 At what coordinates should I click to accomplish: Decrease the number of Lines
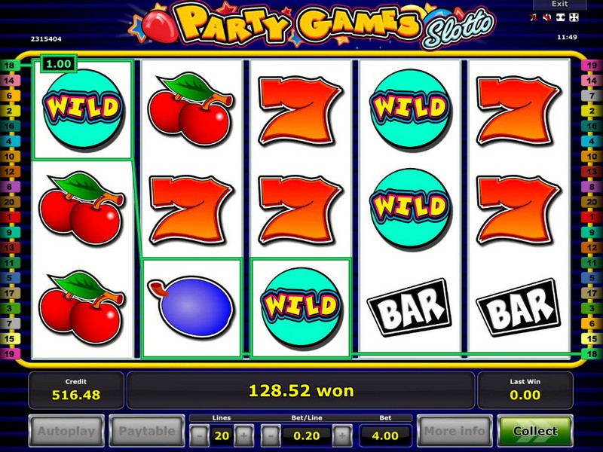click(199, 436)
